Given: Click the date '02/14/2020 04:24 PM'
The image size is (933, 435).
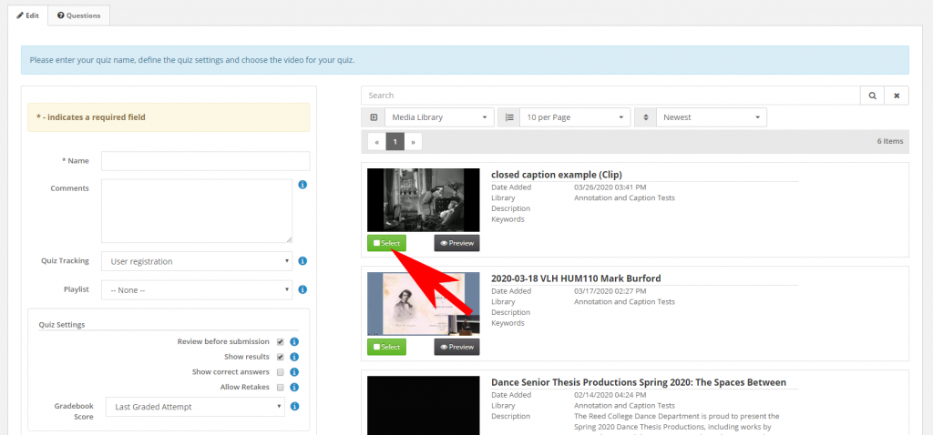Looking at the screenshot, I should click(610, 395).
